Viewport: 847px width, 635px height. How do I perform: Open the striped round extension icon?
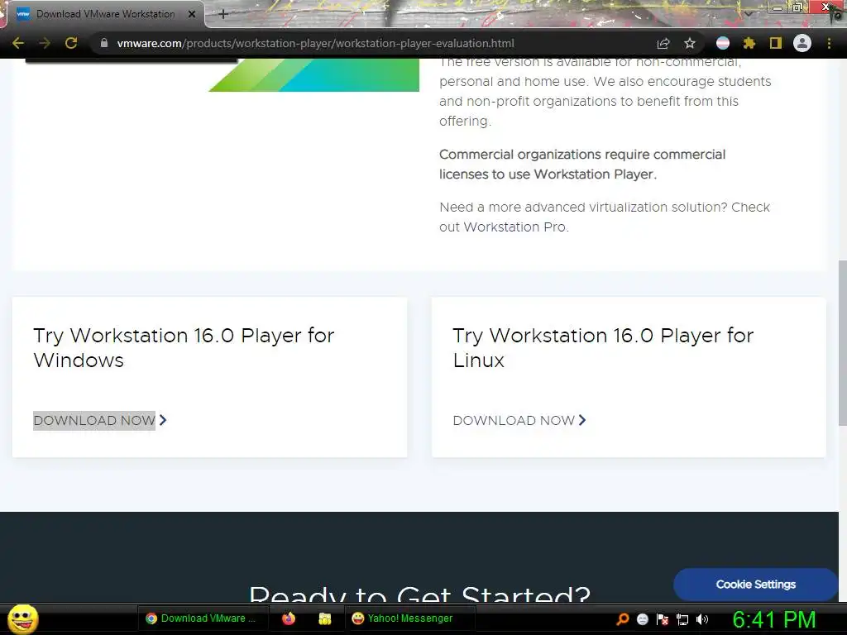coord(723,43)
